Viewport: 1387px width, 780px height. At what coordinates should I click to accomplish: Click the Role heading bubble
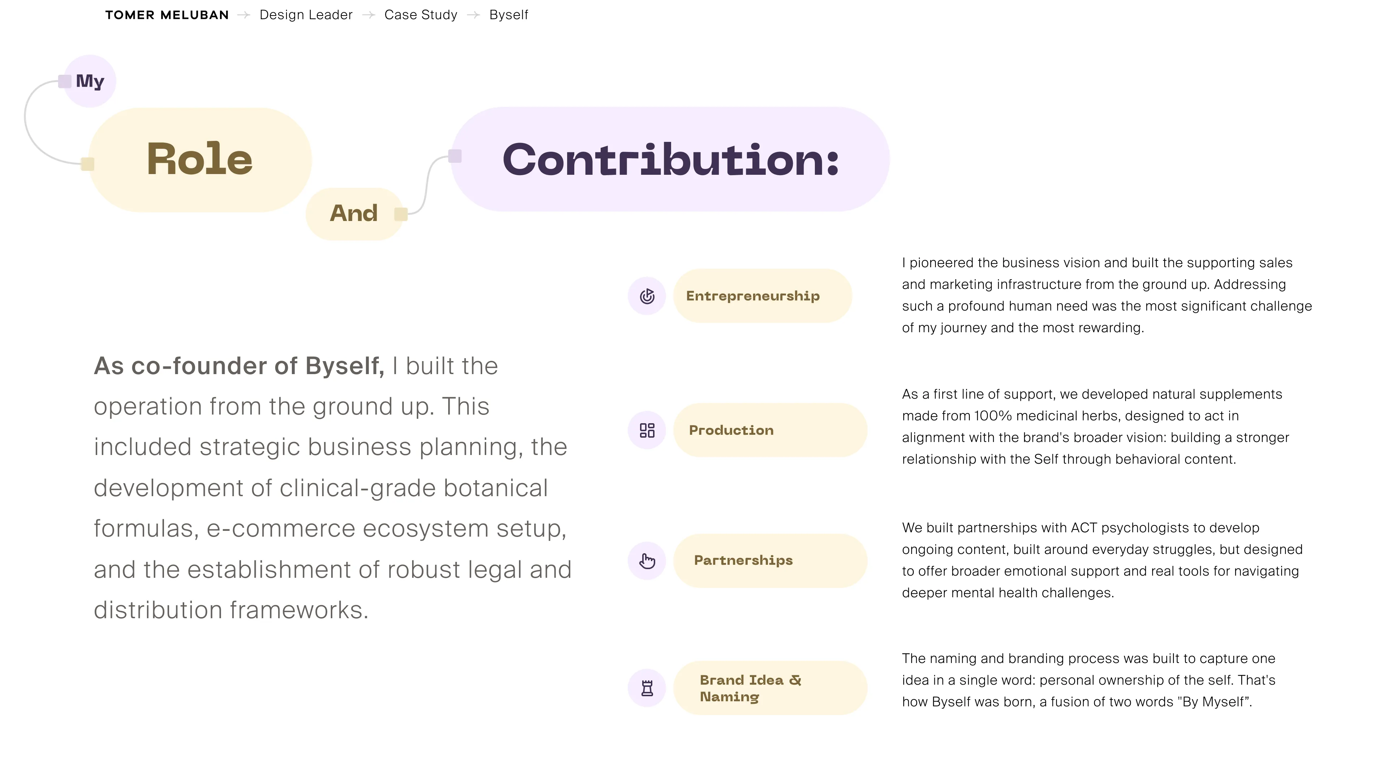[x=200, y=160]
